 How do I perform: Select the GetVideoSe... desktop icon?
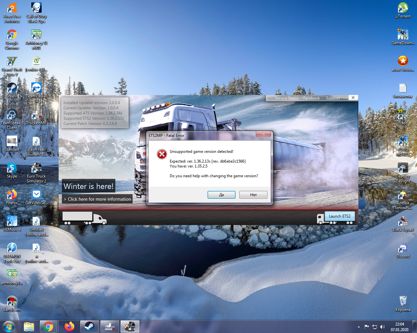(36, 197)
